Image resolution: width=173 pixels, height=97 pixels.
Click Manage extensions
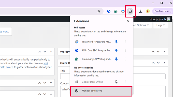coord(101,91)
